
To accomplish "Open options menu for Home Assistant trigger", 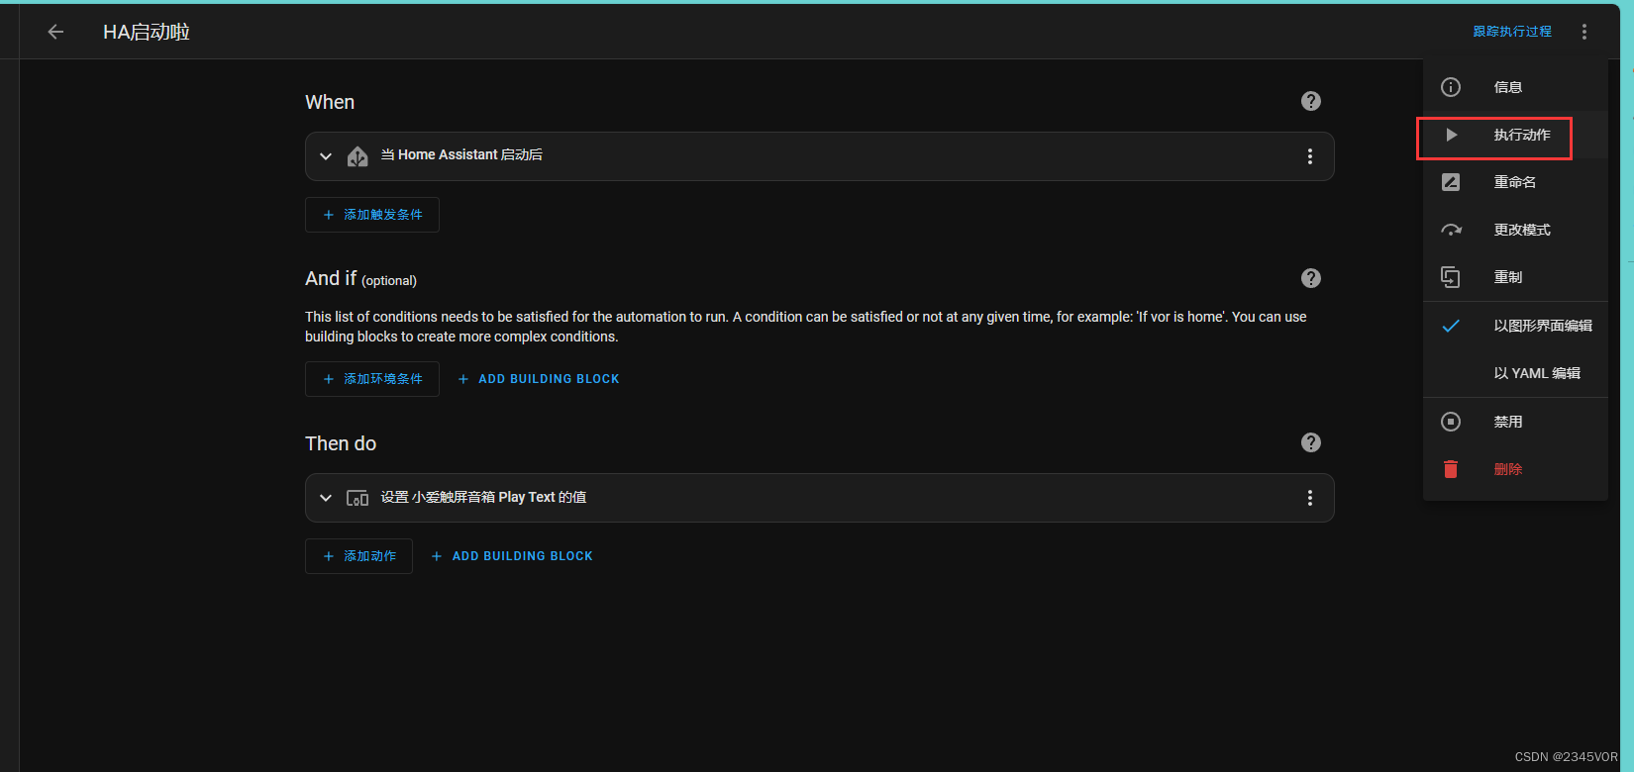I will coord(1310,156).
